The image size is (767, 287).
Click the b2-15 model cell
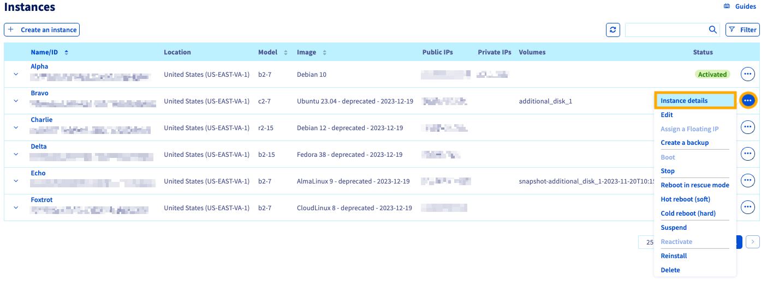(266, 155)
